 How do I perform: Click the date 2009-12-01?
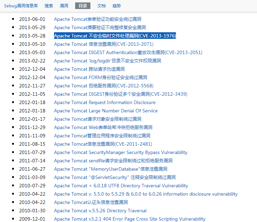32,219
